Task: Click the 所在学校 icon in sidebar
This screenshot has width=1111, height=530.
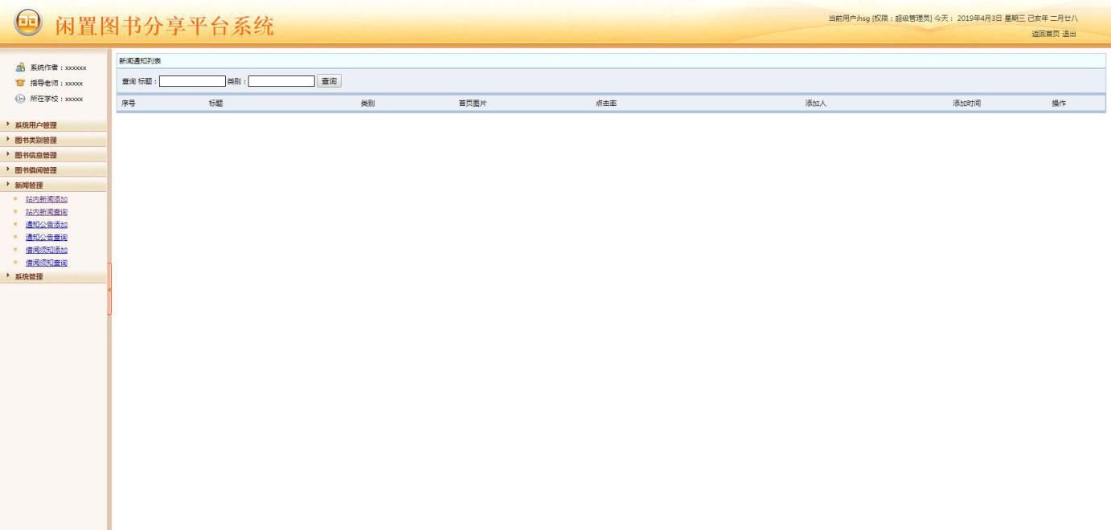Action: point(20,98)
